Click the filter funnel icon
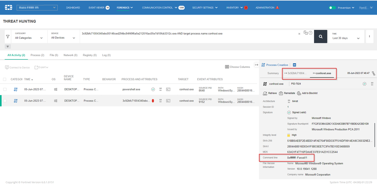Image resolution: width=377 pixels, height=184 pixels. [8, 37]
